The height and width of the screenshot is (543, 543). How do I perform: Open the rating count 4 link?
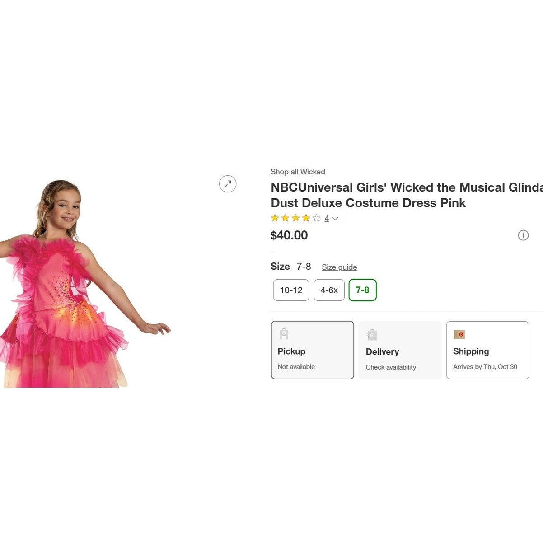327,219
